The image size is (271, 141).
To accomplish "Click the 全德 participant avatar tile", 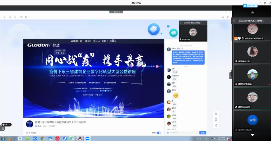I will pos(252,120).
